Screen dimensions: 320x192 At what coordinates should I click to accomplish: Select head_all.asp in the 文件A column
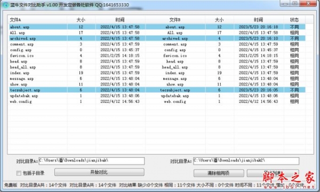coord(23,67)
